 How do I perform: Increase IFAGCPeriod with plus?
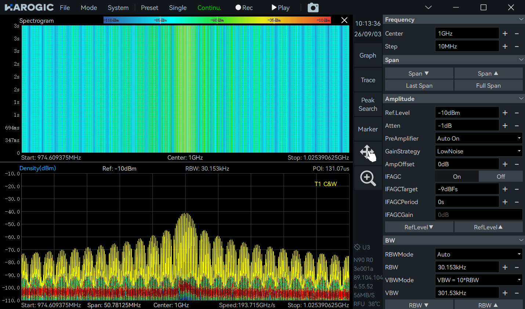(x=505, y=202)
